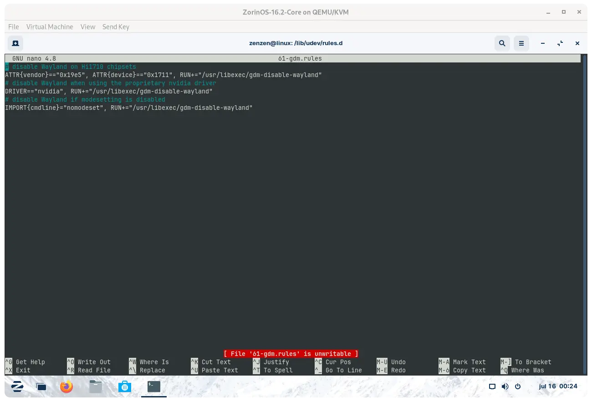This screenshot has width=592, height=402.
Task: Open the Files manager from taskbar
Action: pos(95,387)
